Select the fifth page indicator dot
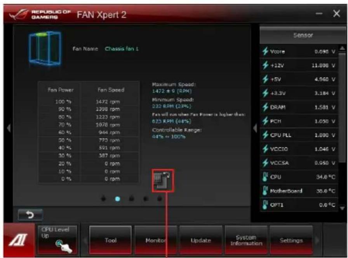 160,199
